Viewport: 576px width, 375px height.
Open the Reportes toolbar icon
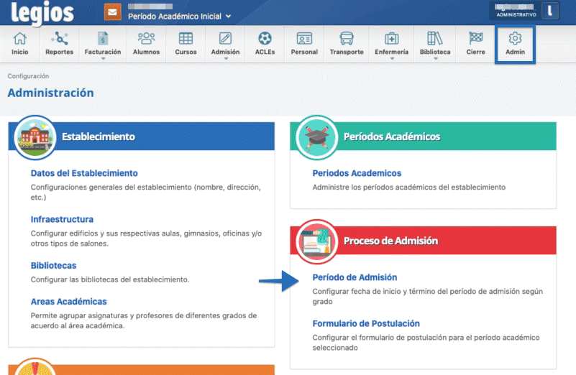click(59, 38)
